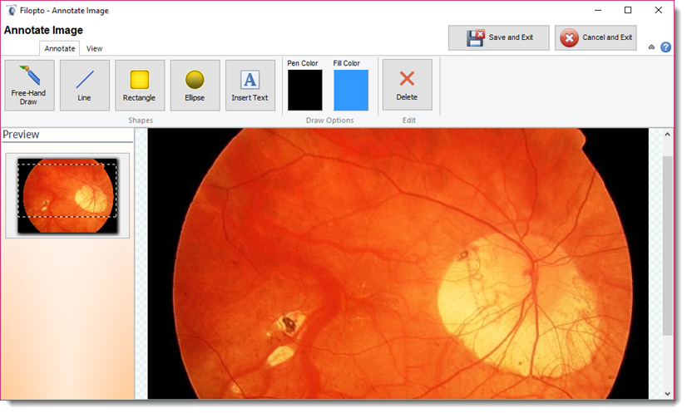Click the optic disc in the retina image
The width and height of the screenshot is (687, 413).
(x=517, y=307)
